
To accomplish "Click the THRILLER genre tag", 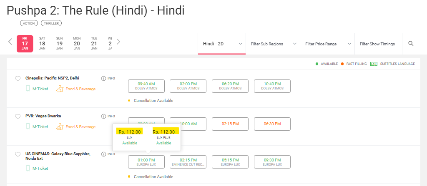I will pyautogui.click(x=51, y=23).
